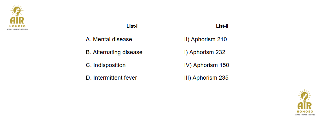Viewport: 336px width, 119px height.
Task: Click on C. Indisposition
Action: coord(106,65)
